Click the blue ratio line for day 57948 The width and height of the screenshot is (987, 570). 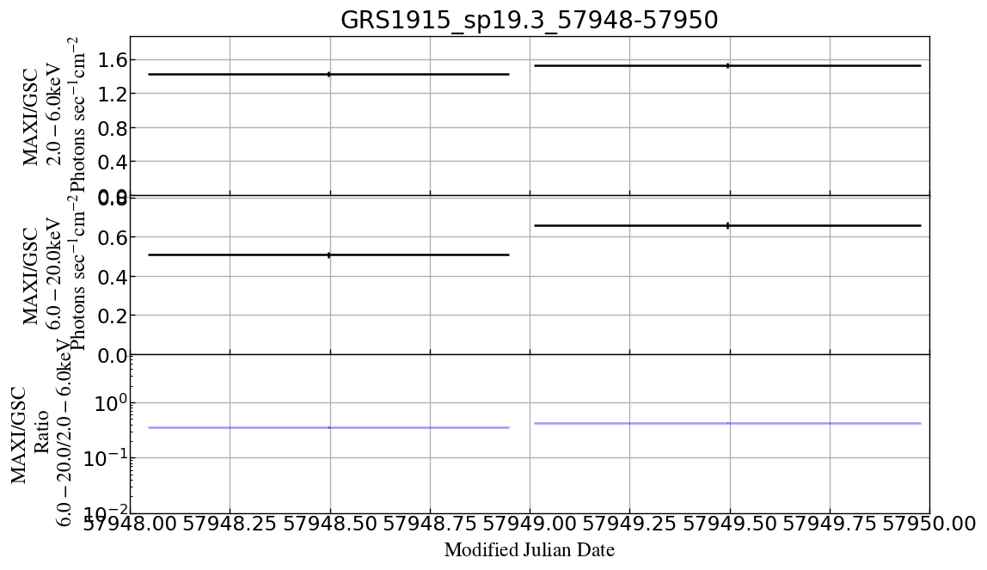pos(329,428)
